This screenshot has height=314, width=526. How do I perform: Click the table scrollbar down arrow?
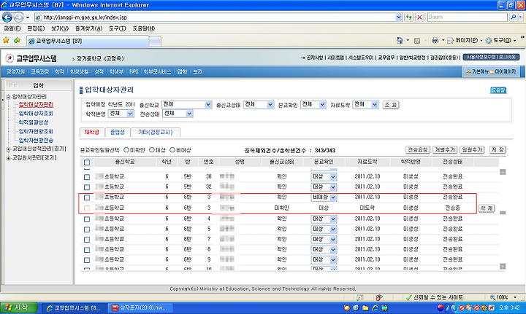(x=503, y=267)
